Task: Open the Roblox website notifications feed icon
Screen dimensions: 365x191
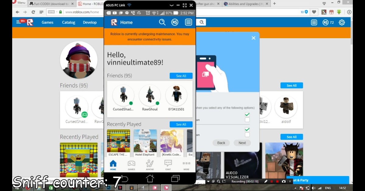Action: click(x=314, y=22)
